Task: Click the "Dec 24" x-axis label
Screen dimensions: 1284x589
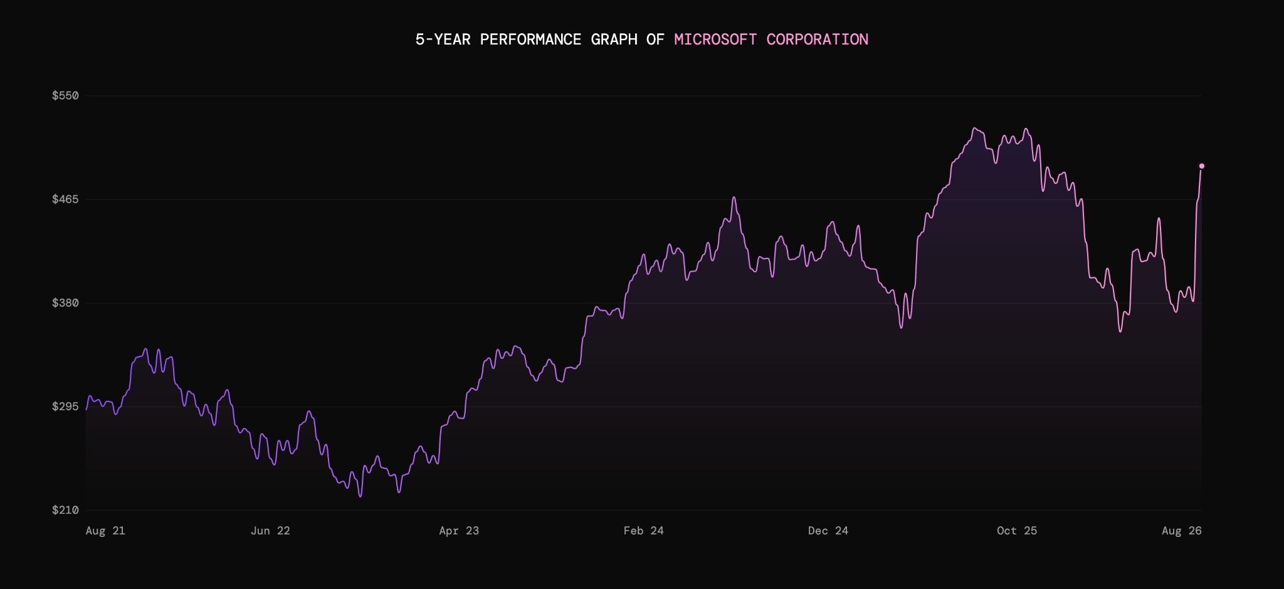Action: tap(828, 531)
